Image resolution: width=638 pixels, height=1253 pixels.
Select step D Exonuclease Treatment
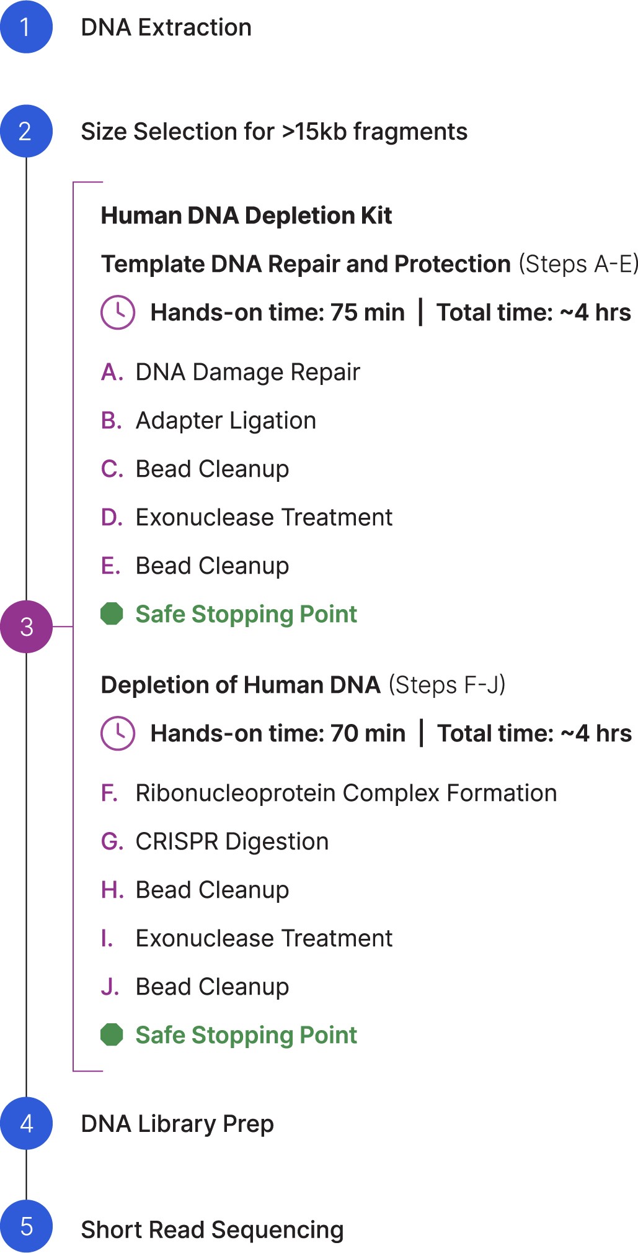[x=247, y=517]
